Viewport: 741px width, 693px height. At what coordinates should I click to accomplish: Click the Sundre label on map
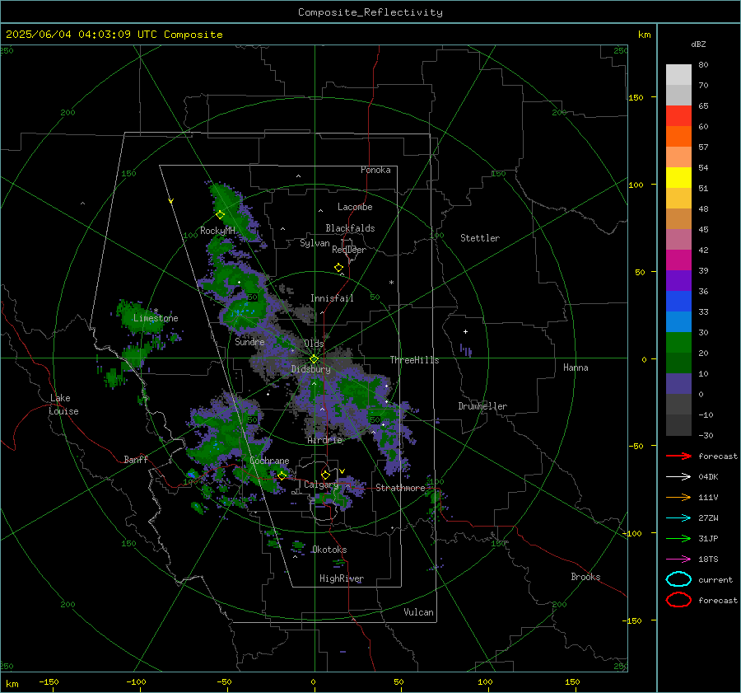249,341
